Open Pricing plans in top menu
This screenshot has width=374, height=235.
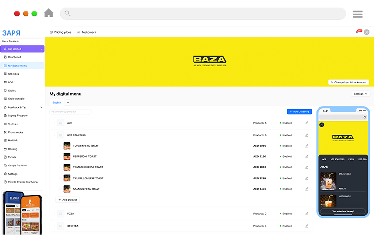click(60, 32)
